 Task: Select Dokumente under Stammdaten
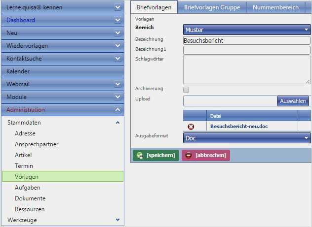(30, 198)
